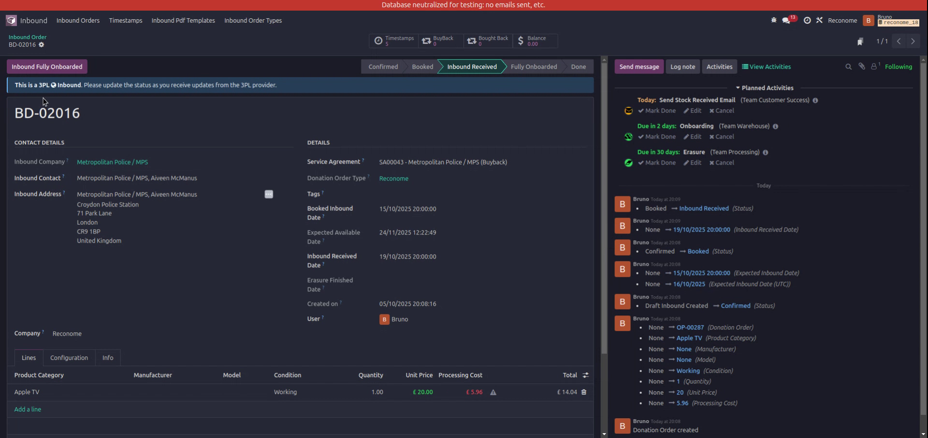Toggle the bookmark flag for this record

click(860, 41)
